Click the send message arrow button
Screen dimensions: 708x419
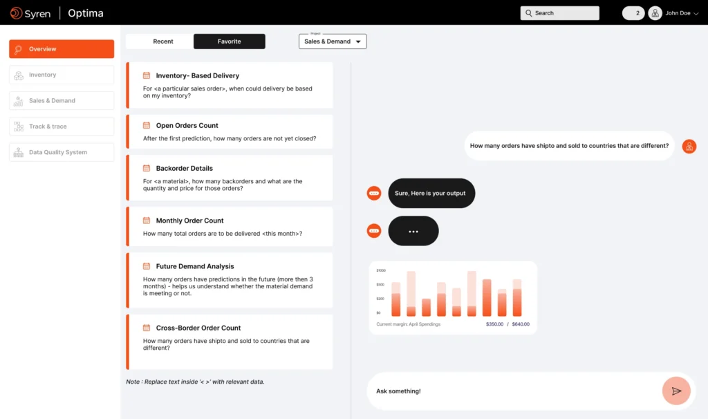676,391
